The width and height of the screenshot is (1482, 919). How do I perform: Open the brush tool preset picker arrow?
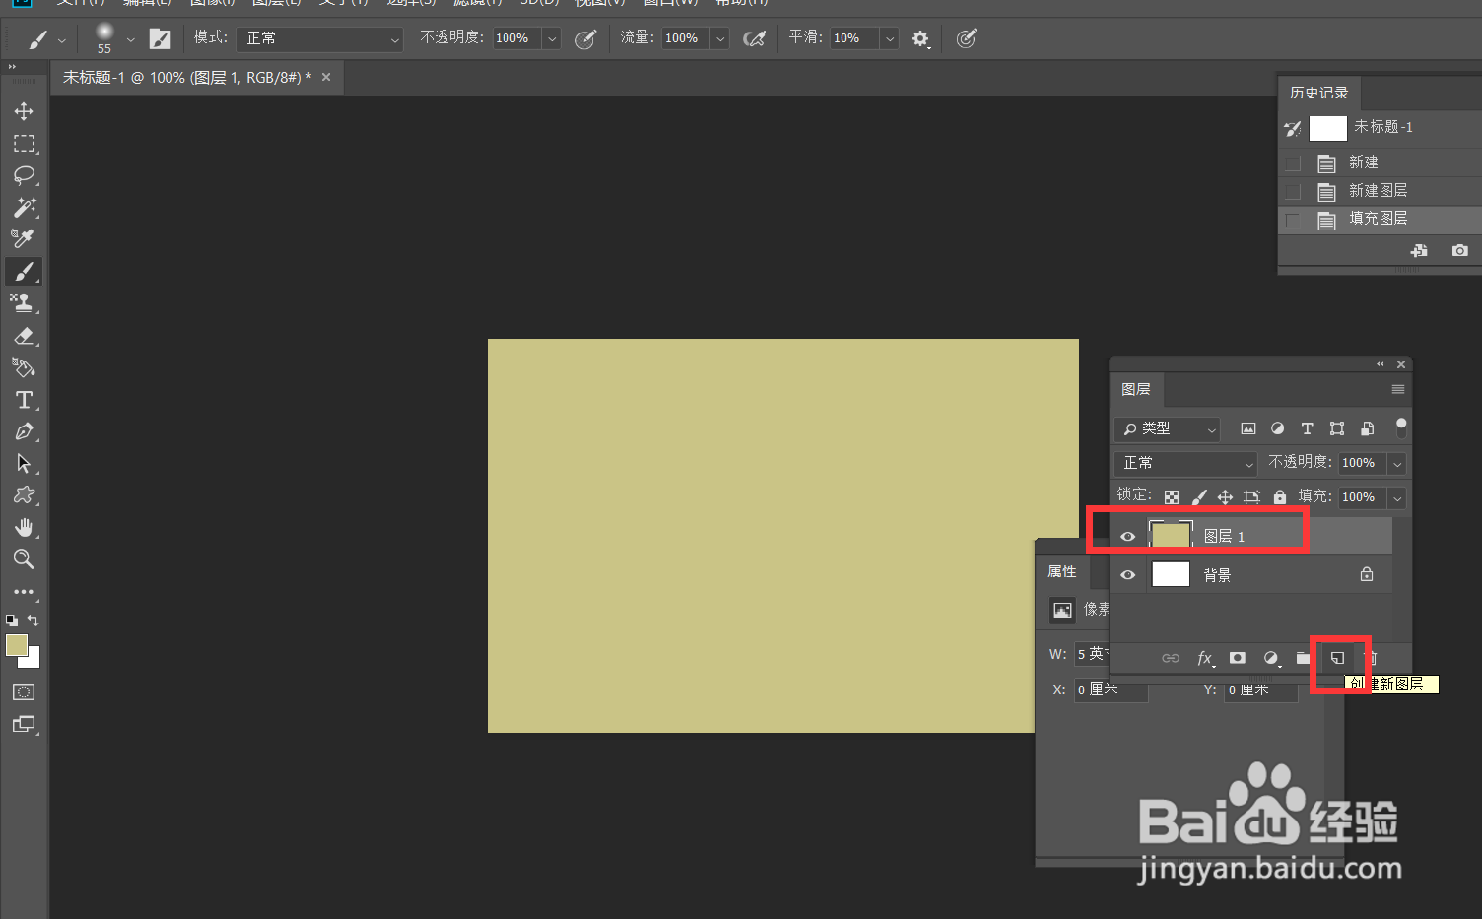[62, 40]
